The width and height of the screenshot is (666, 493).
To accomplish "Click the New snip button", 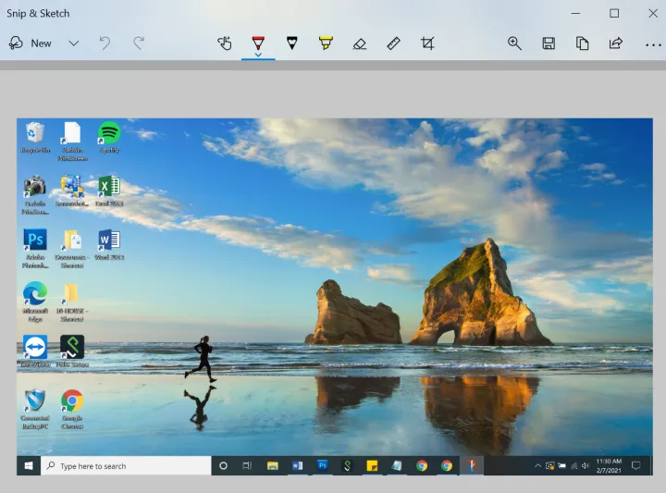I will [x=30, y=43].
